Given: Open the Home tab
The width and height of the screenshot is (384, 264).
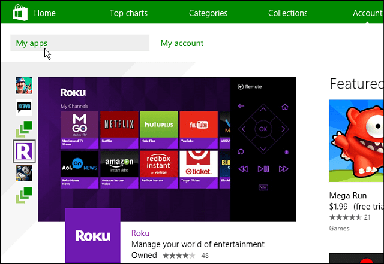Looking at the screenshot, I should pos(45,13).
